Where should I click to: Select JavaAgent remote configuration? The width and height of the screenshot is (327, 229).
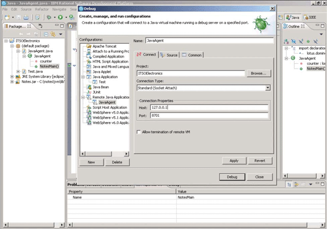click(107, 102)
